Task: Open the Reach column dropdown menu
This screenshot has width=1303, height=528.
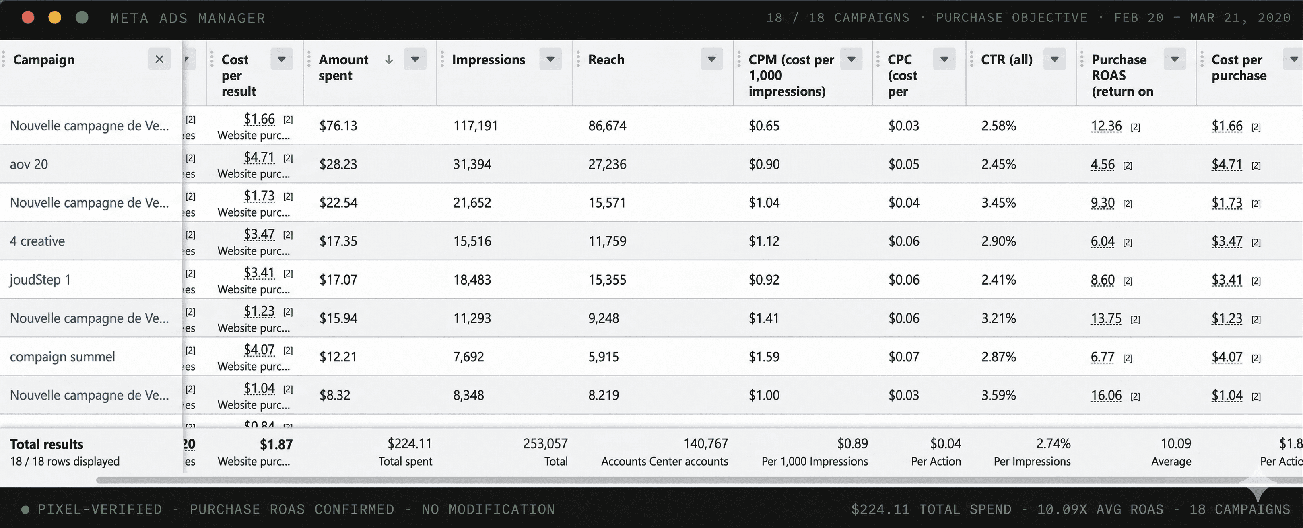Action: (x=711, y=59)
